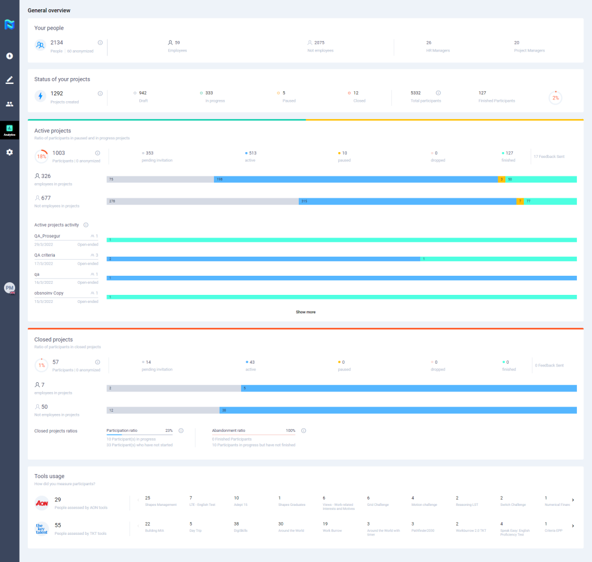The height and width of the screenshot is (562, 592).
Task: Select the Analytics tab in sidebar
Action: tap(9, 130)
